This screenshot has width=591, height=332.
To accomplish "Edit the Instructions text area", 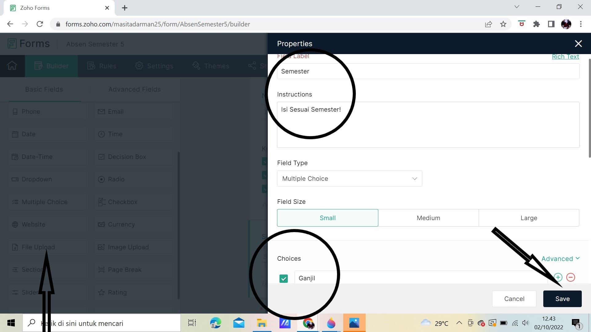I will [x=428, y=125].
